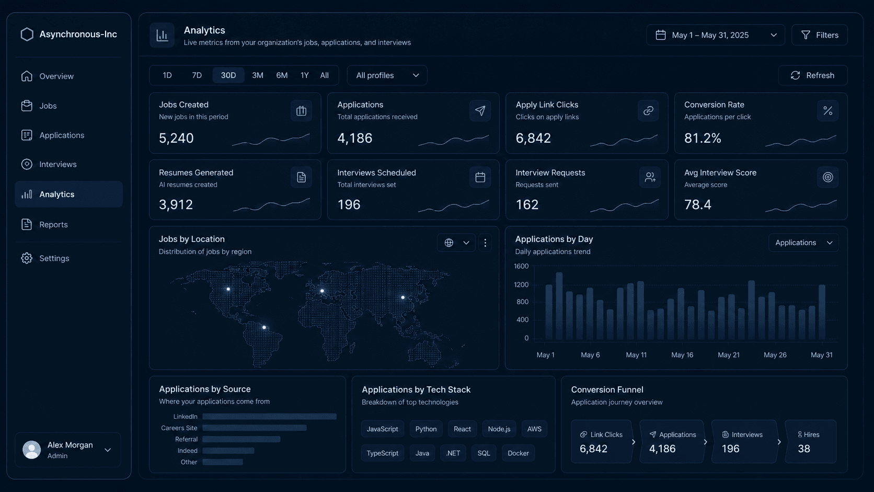Click the Conversion Rate percent icon
Viewport: 874px width, 492px height.
pyautogui.click(x=827, y=110)
